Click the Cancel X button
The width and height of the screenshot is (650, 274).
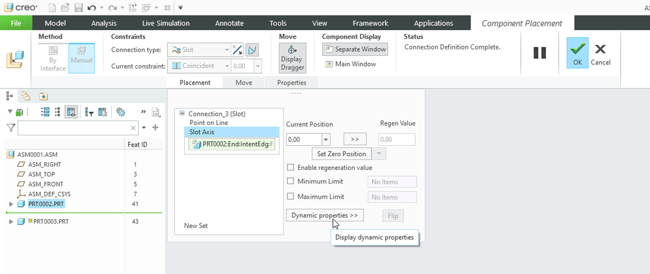click(601, 55)
